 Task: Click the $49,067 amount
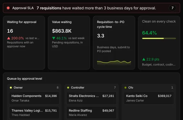tap(108, 111)
